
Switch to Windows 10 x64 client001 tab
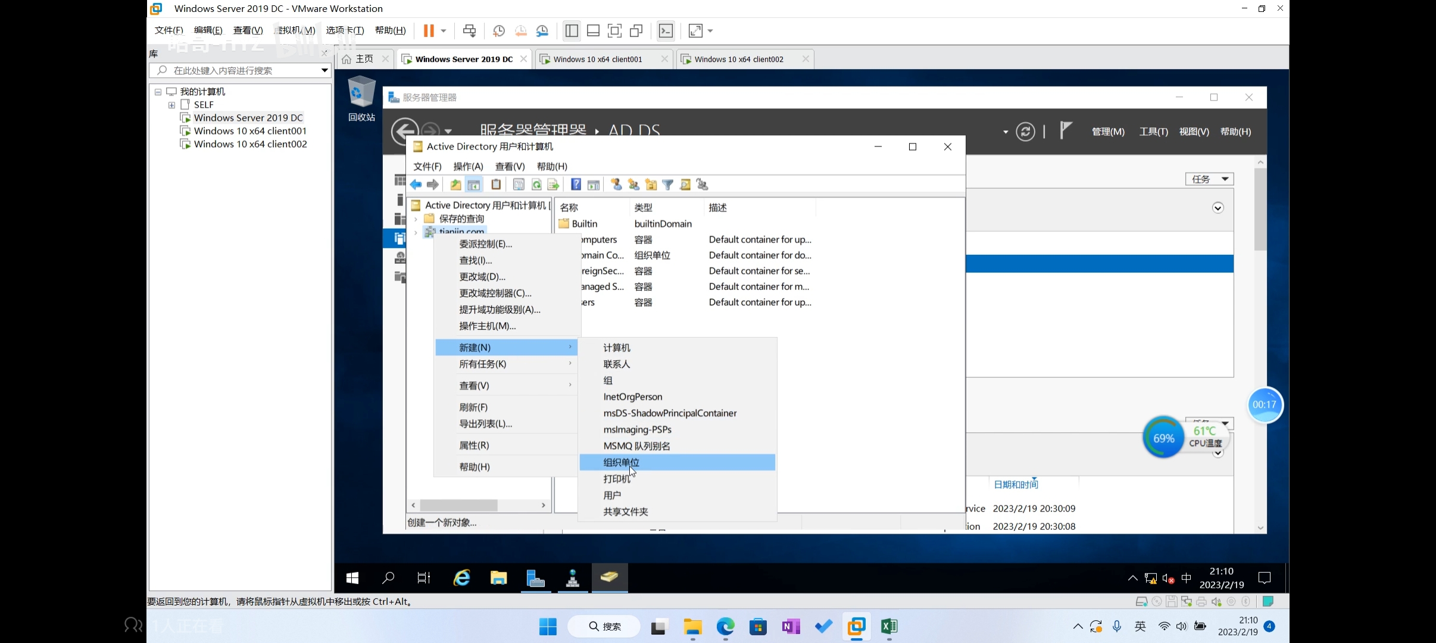[597, 59]
